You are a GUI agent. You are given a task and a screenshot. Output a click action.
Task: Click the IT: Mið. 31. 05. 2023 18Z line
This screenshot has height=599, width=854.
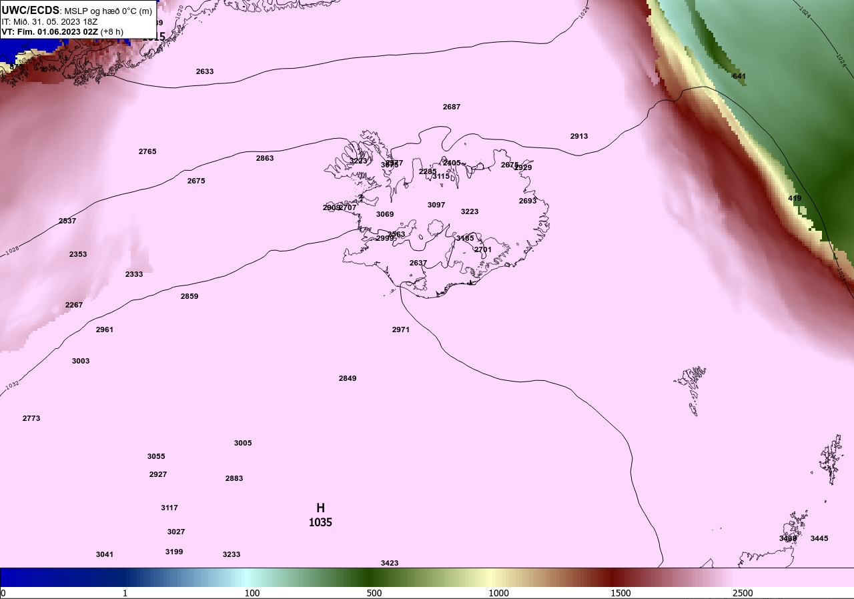point(48,21)
